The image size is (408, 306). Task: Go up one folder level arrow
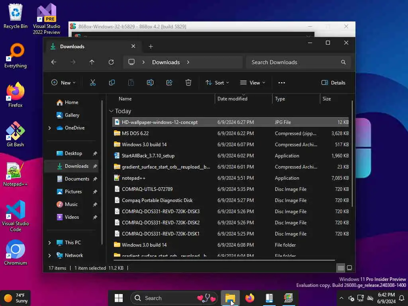(92, 62)
